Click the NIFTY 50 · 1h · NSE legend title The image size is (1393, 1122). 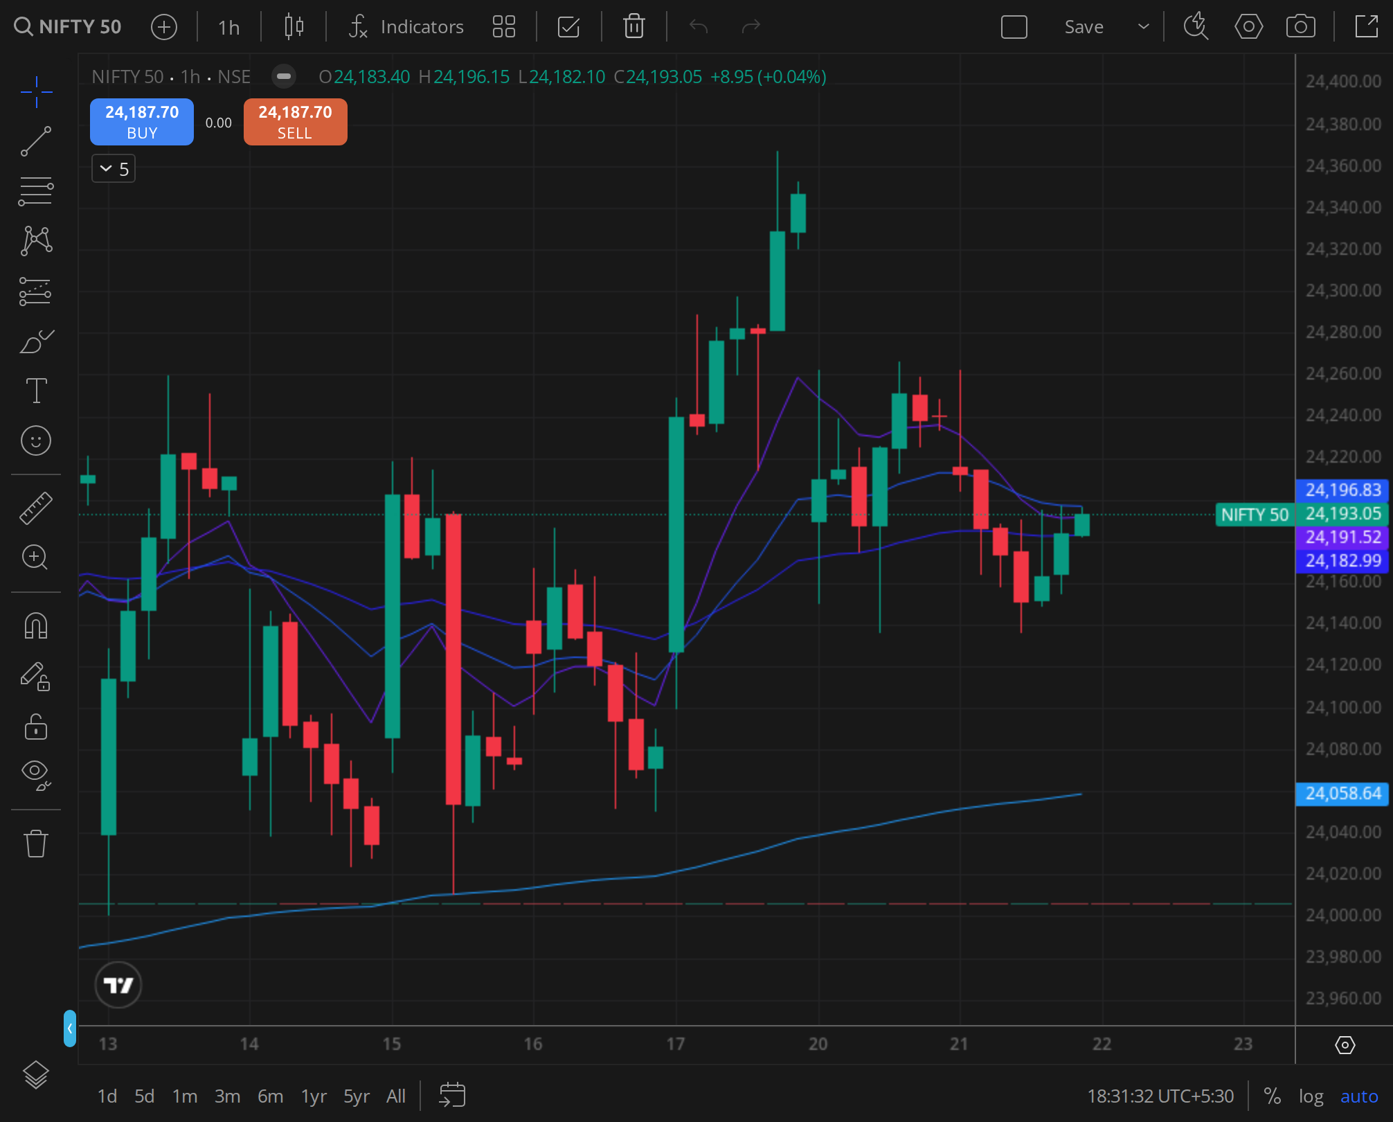click(171, 76)
